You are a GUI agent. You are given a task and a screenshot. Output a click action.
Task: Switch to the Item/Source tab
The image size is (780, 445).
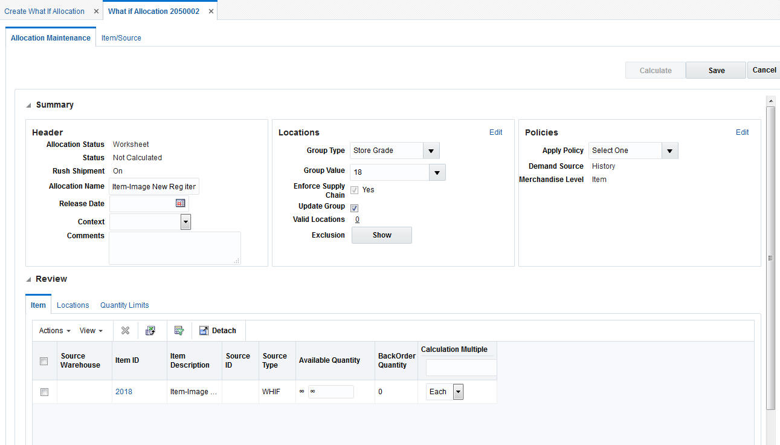pos(121,37)
